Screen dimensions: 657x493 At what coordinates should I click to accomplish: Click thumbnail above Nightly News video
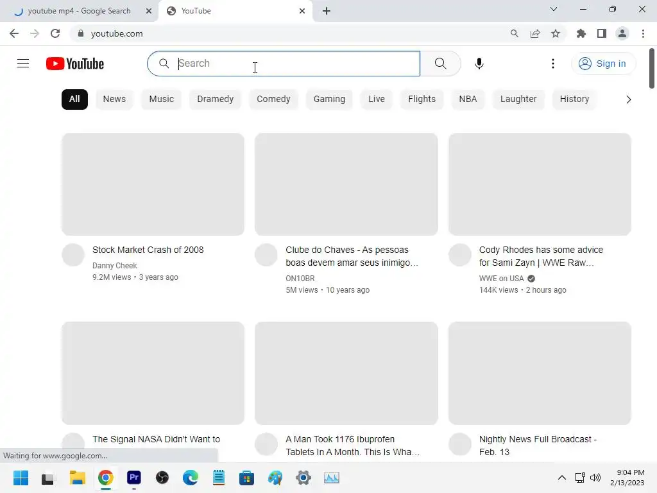click(540, 373)
